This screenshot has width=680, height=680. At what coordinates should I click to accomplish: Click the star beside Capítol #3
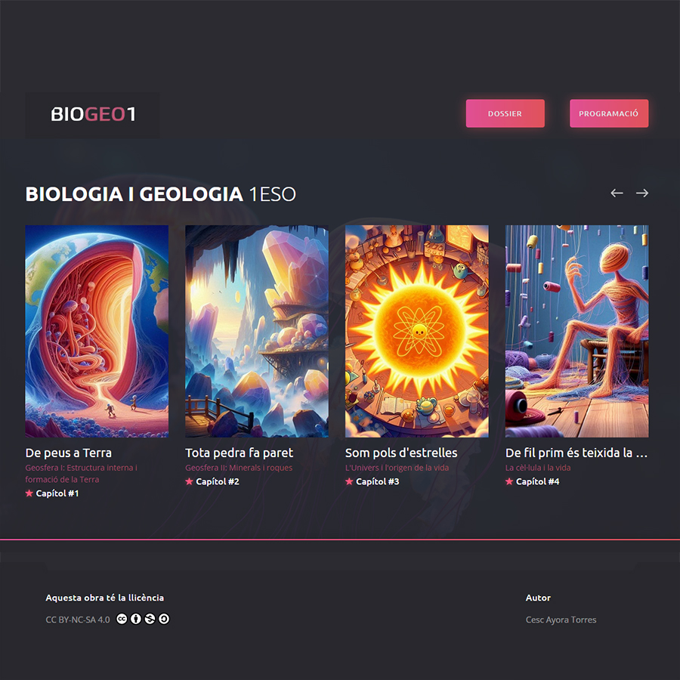pyautogui.click(x=349, y=481)
